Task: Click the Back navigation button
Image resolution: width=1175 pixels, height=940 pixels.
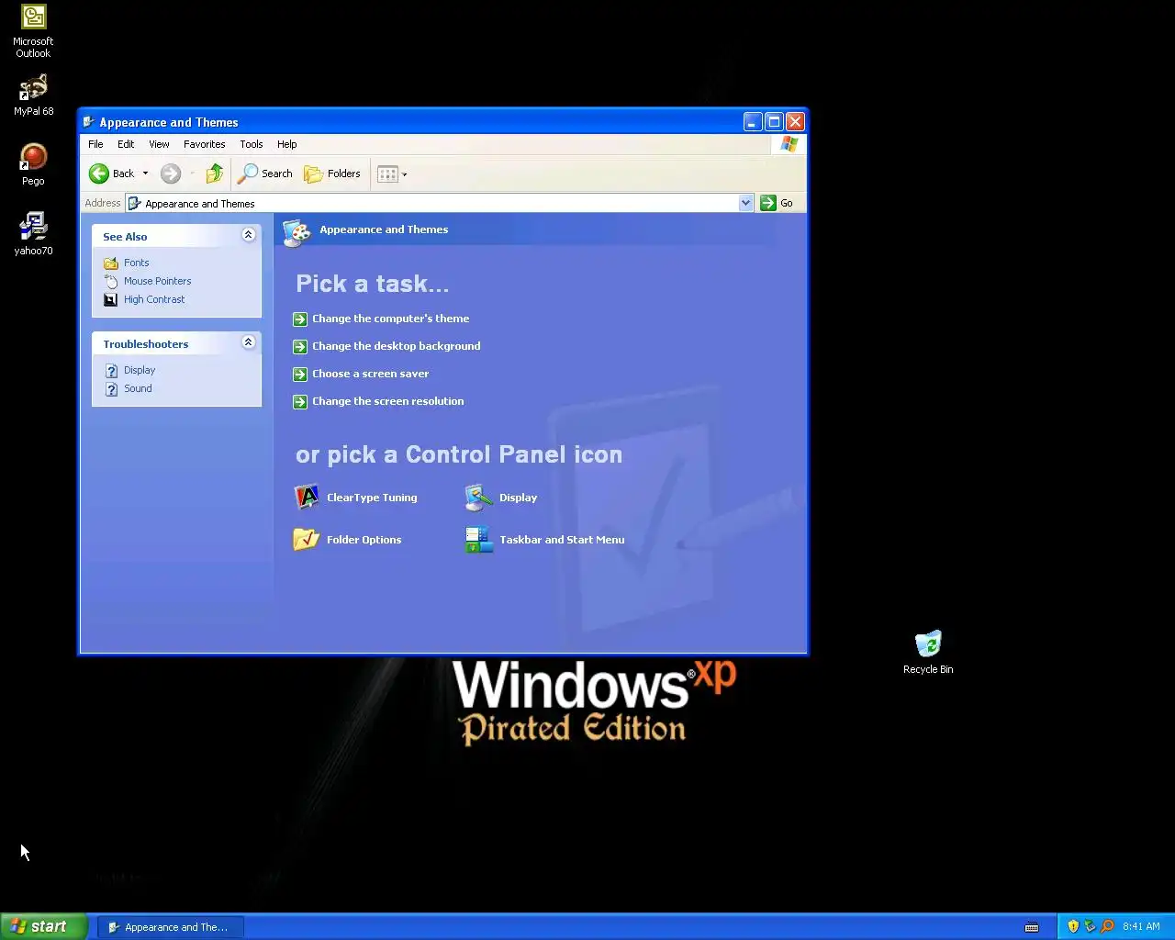Action: point(111,173)
